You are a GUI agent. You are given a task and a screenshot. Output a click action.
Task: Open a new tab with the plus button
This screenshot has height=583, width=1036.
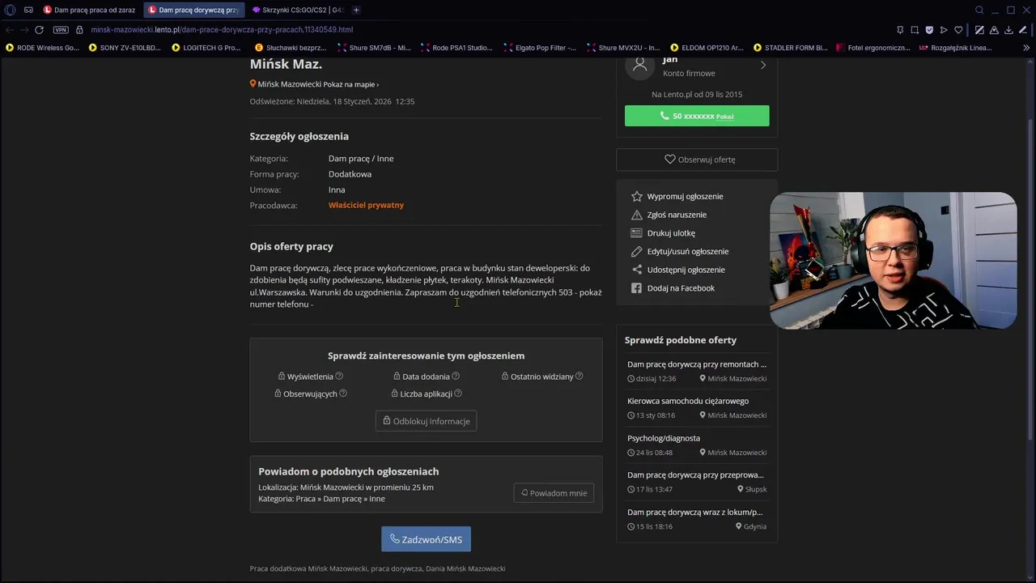(356, 10)
